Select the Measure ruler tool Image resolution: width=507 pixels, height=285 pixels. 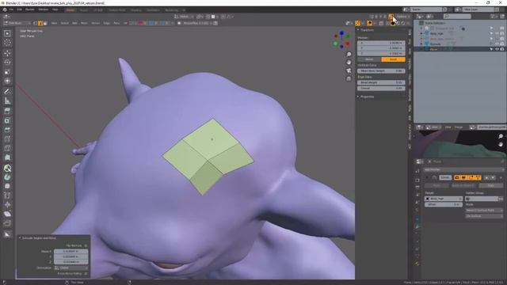(x=7, y=101)
